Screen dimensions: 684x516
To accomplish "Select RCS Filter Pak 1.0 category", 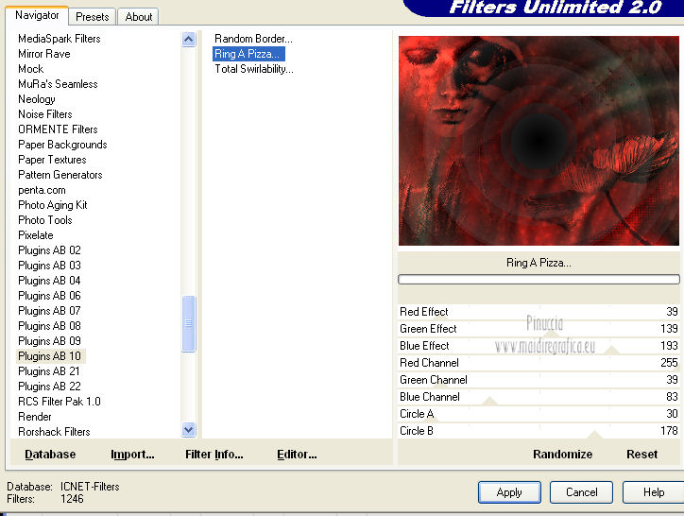I will click(60, 402).
